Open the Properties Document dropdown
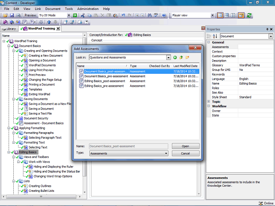Image resolution: width=275 pixels, height=206 pixels. tap(271, 36)
